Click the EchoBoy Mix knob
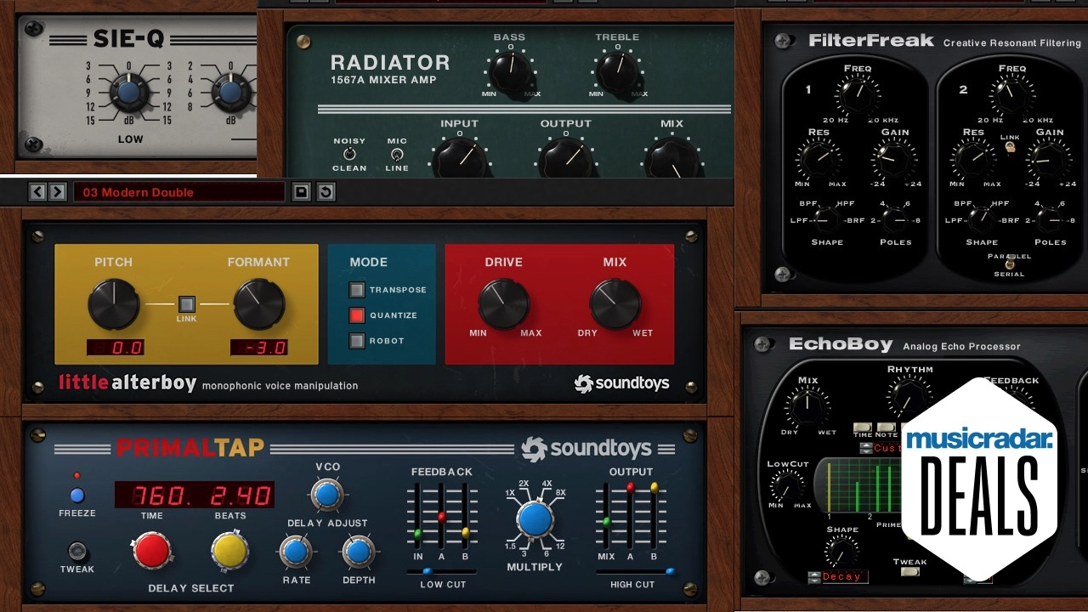Viewport: 1088px width, 612px height. pyautogui.click(x=807, y=407)
